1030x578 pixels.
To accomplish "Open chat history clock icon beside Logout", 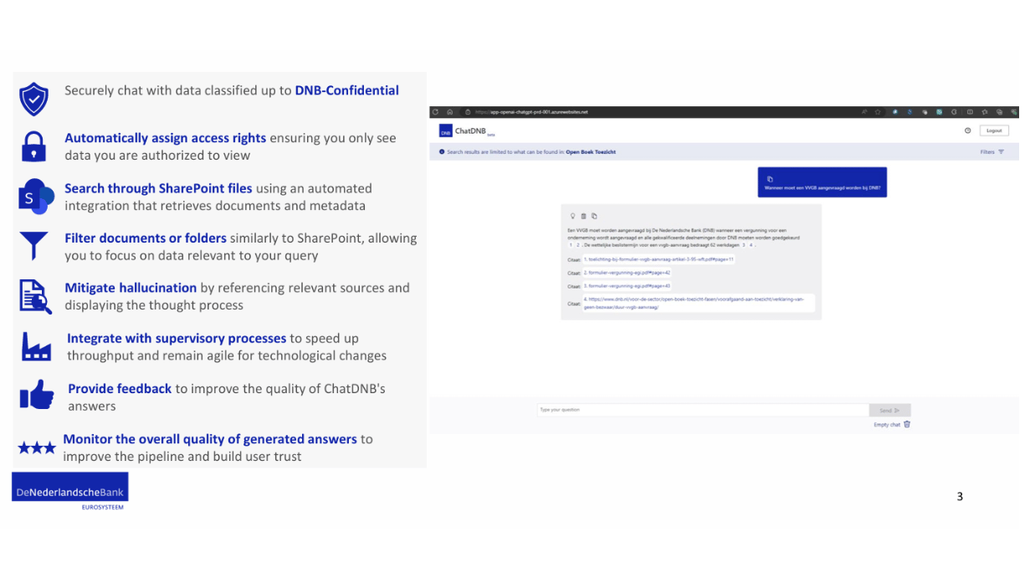I will pyautogui.click(x=968, y=130).
